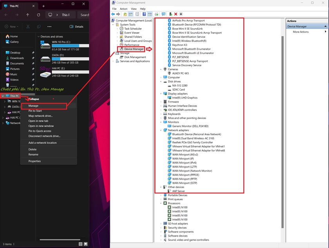The height and width of the screenshot is (248, 329).
Task: Click the Cut scissors icon in Explorer
Action: pyautogui.click(x=28, y=27)
